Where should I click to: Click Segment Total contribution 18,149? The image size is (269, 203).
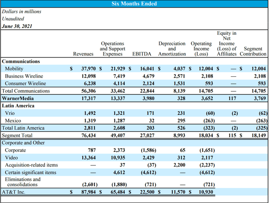coord(258,135)
